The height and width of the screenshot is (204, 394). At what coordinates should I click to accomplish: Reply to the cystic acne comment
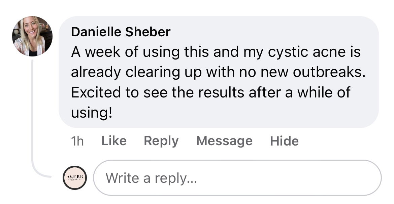pyautogui.click(x=161, y=141)
